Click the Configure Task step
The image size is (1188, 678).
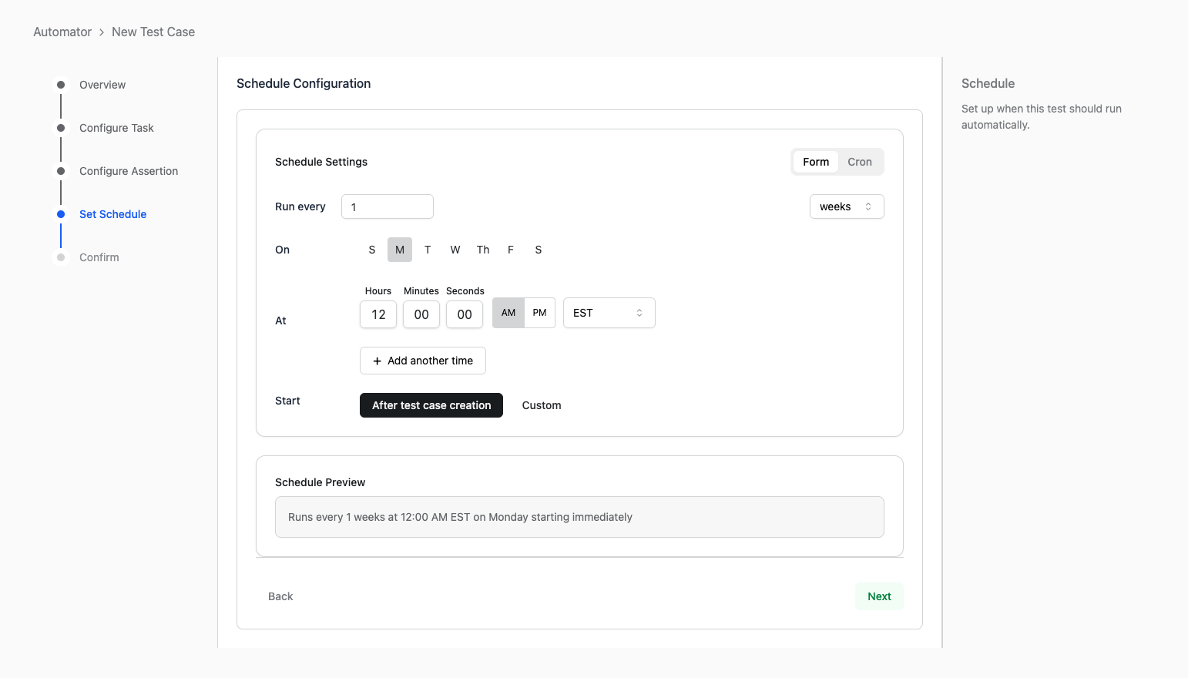(x=116, y=128)
